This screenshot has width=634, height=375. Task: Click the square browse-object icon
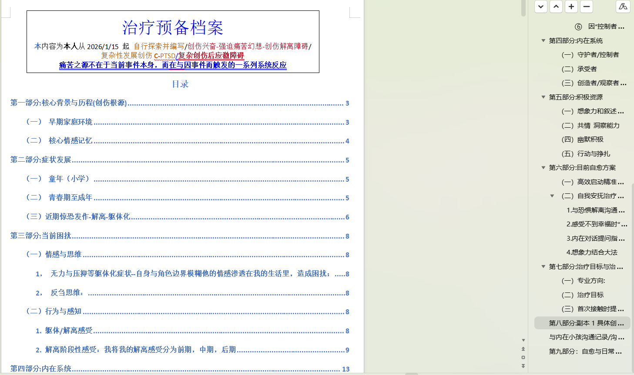[523, 357]
